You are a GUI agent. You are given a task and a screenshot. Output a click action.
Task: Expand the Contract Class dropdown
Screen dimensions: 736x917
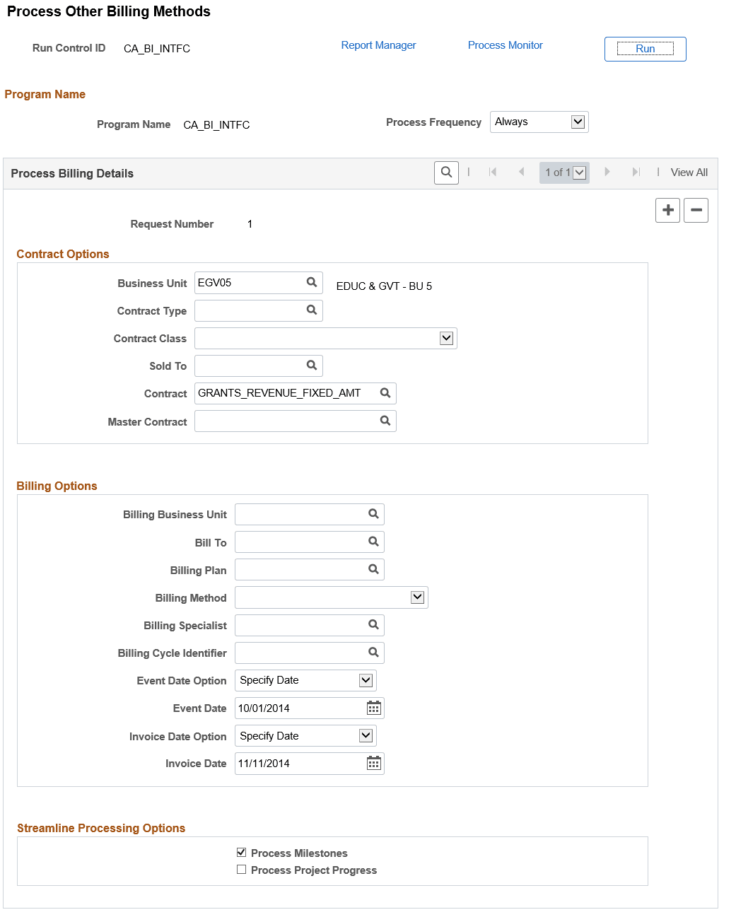pos(446,338)
